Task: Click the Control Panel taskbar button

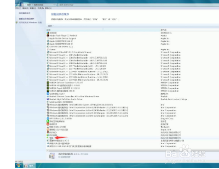Action: click(x=30, y=166)
